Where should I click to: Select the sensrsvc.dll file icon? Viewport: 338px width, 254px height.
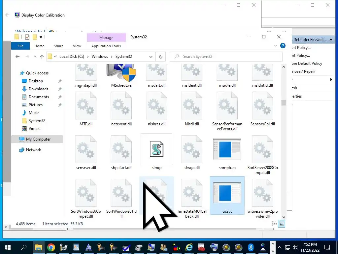click(86, 149)
